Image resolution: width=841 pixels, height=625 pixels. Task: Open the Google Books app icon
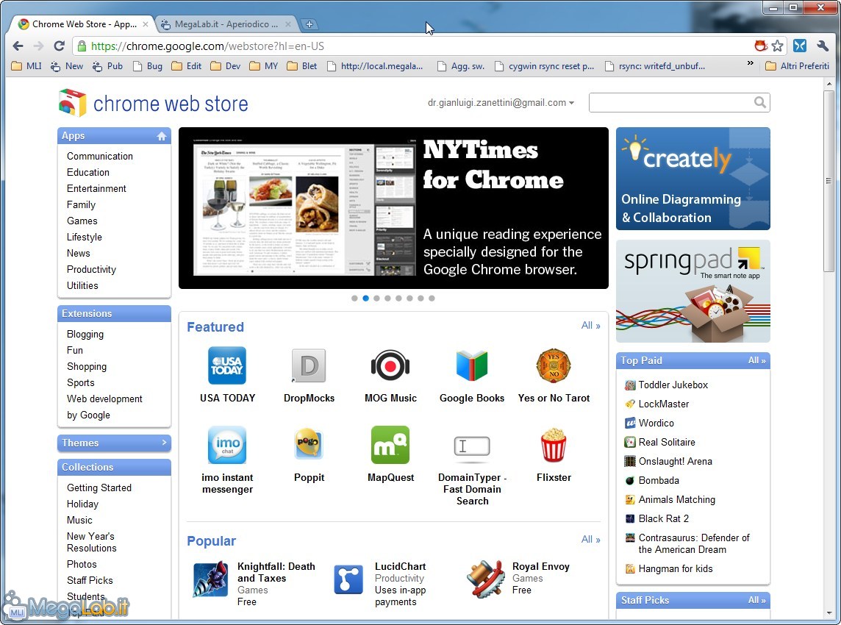click(471, 365)
